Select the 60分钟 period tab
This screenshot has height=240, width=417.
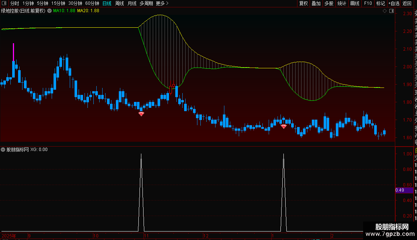(92, 3)
